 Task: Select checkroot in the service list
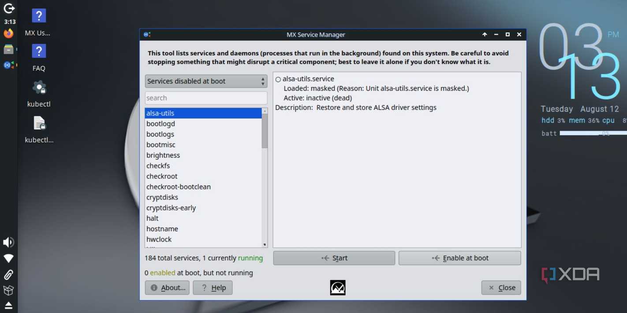(x=203, y=176)
